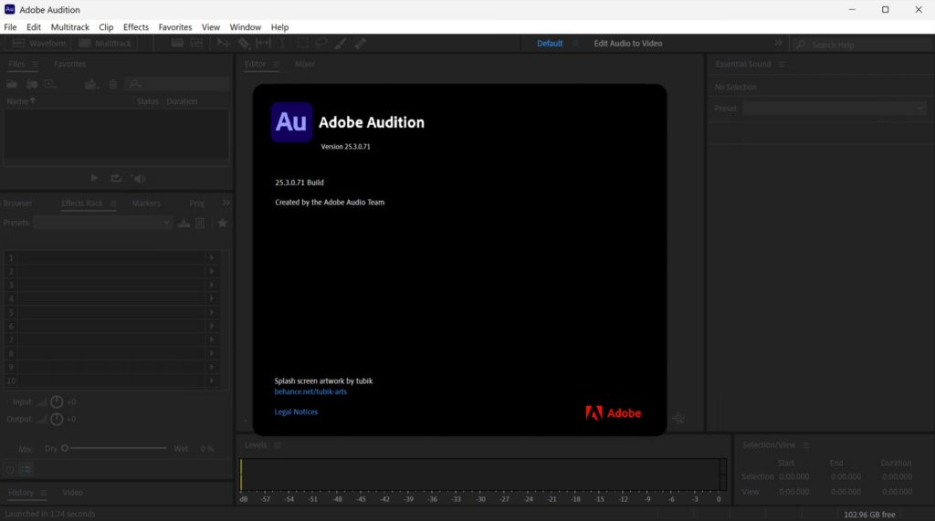Click the Import File icon
Screen dimensions: 935x521
tap(32, 84)
